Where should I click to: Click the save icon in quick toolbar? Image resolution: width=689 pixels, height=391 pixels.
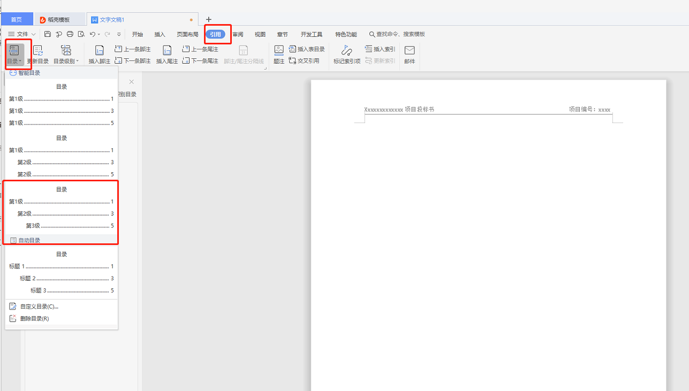click(48, 34)
